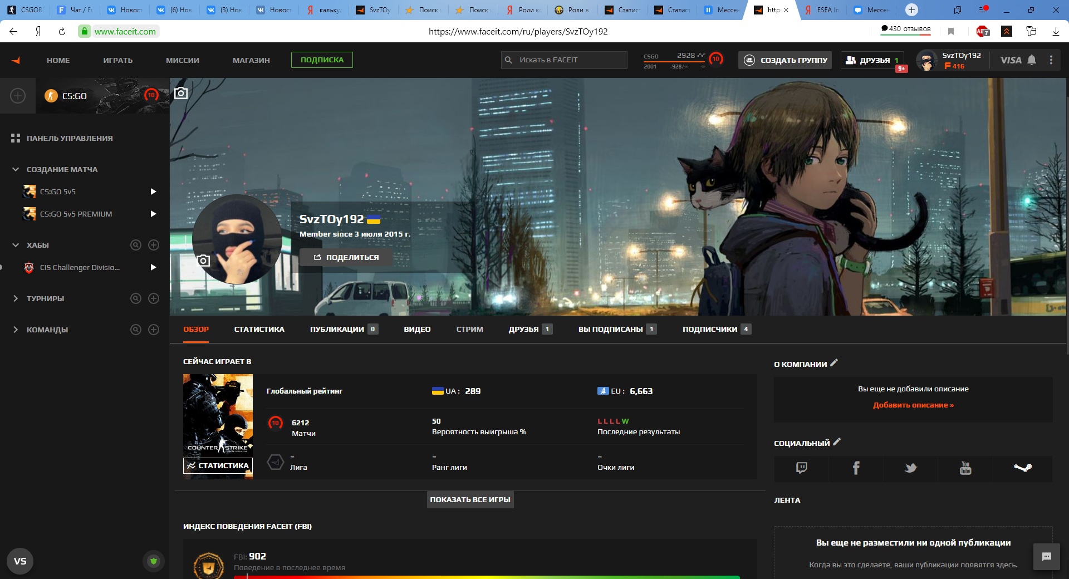Edit the О КОМПАНИИ section with pencil

[x=833, y=363]
